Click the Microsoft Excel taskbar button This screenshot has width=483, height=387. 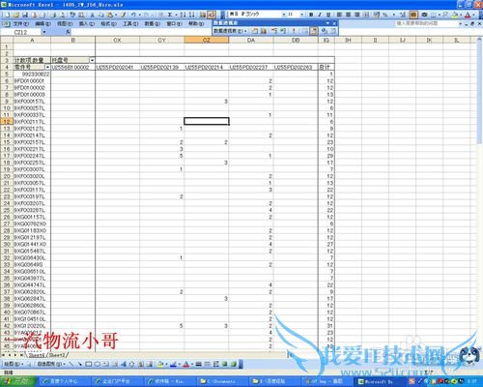tap(379, 381)
